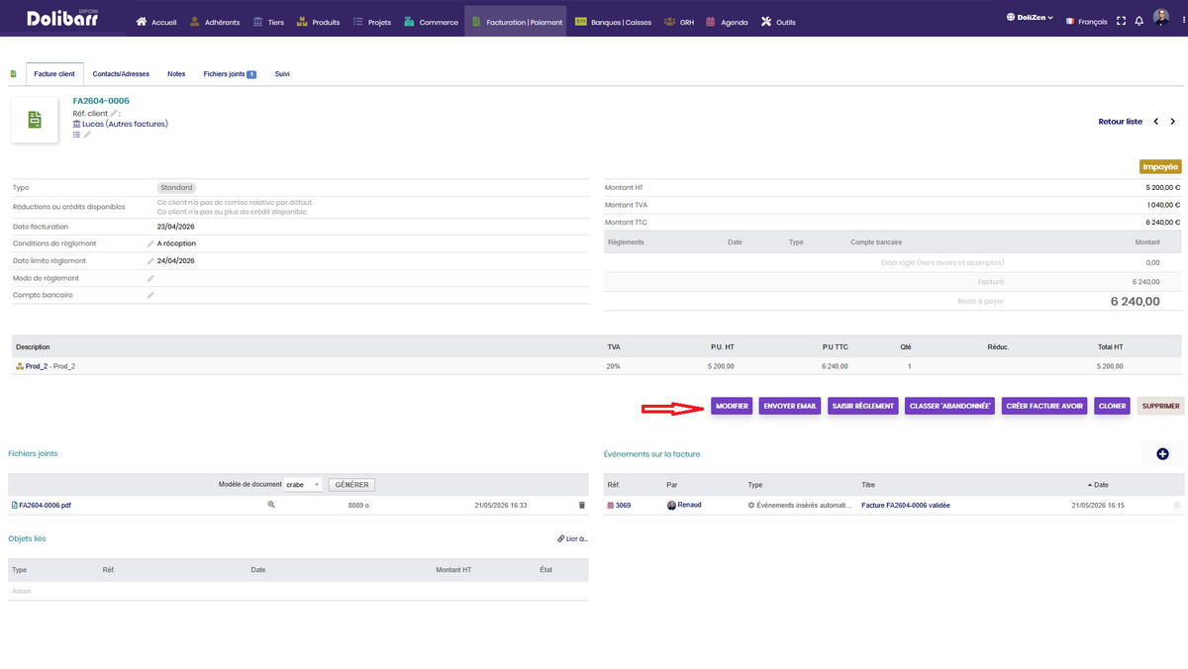Open the GRH menu
This screenshot has width=1188, height=669.
coord(679,22)
